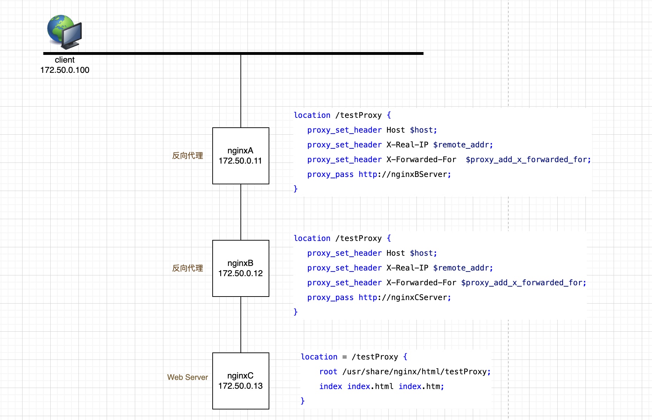Click 'root /usr/share/nginx/html/testProxy;' line

405,372
